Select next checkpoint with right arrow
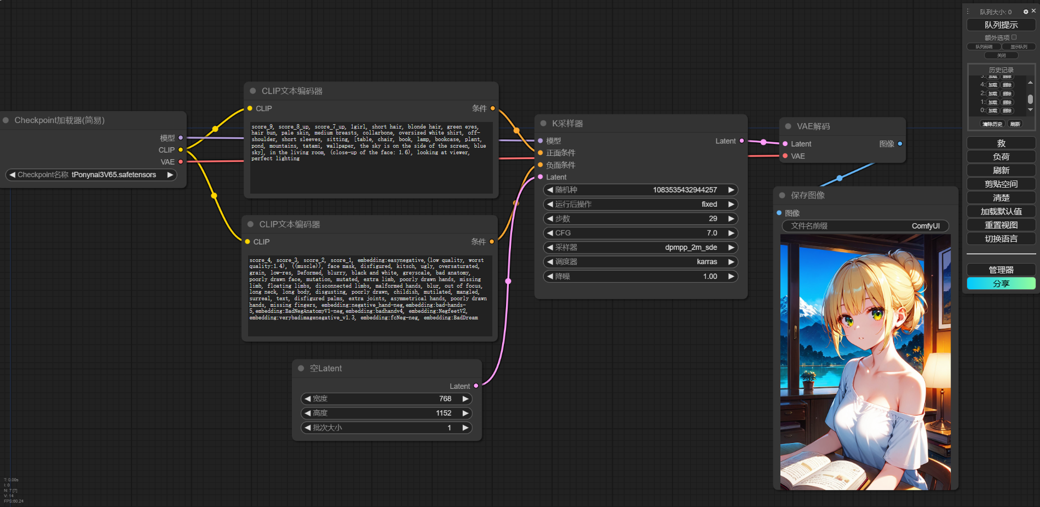 170,175
